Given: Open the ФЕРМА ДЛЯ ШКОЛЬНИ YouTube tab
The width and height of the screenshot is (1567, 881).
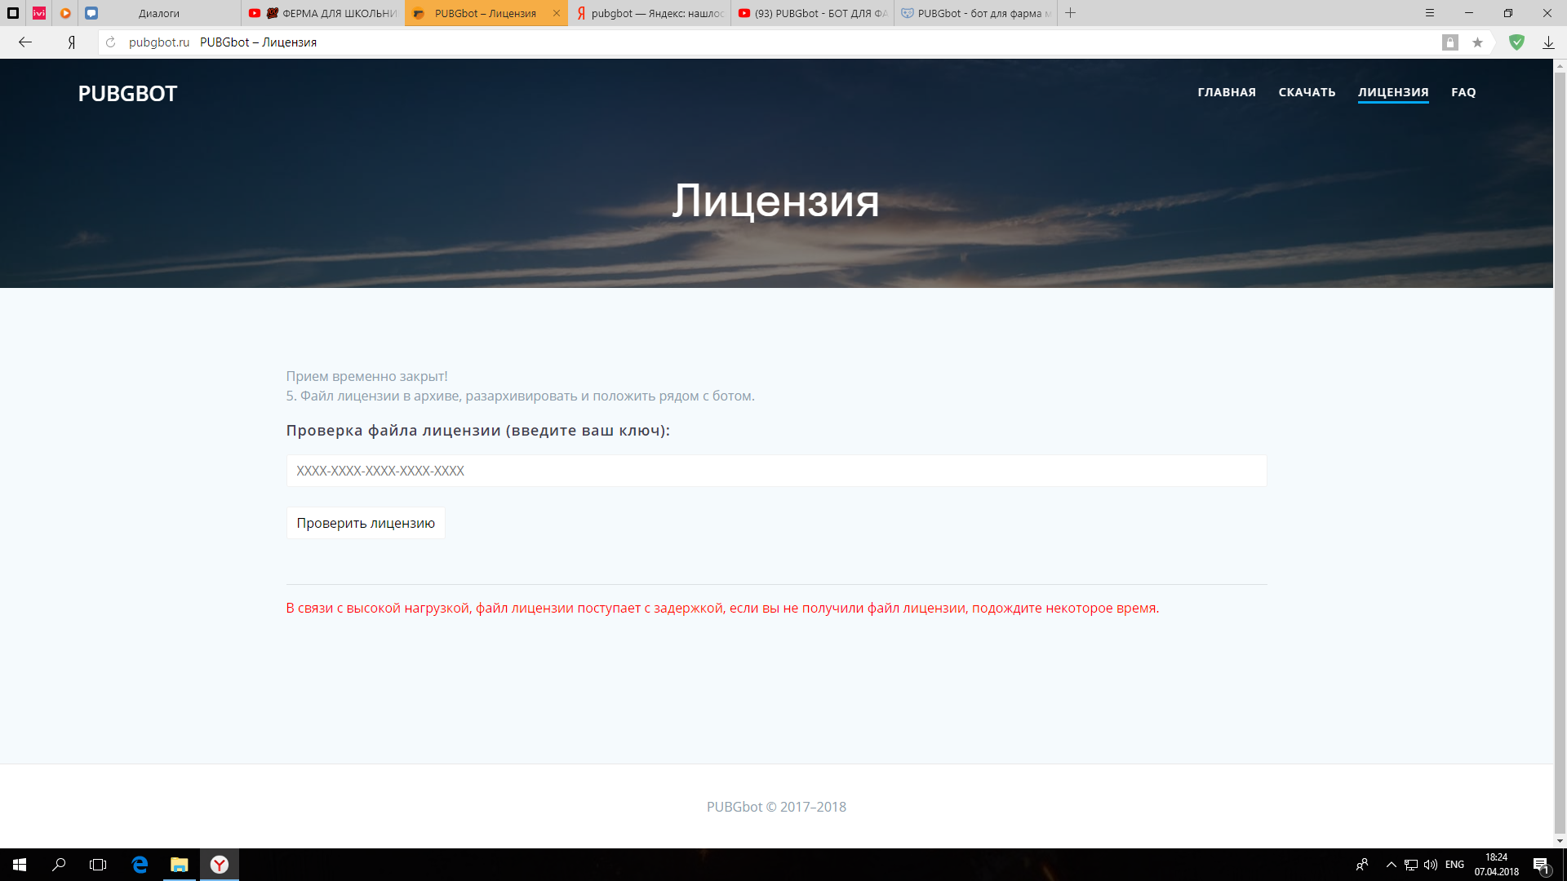Looking at the screenshot, I should pos(323,13).
